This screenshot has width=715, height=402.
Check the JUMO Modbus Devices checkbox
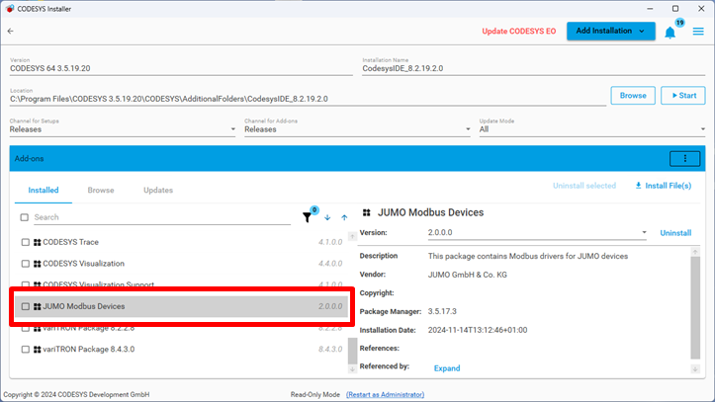[26, 306]
